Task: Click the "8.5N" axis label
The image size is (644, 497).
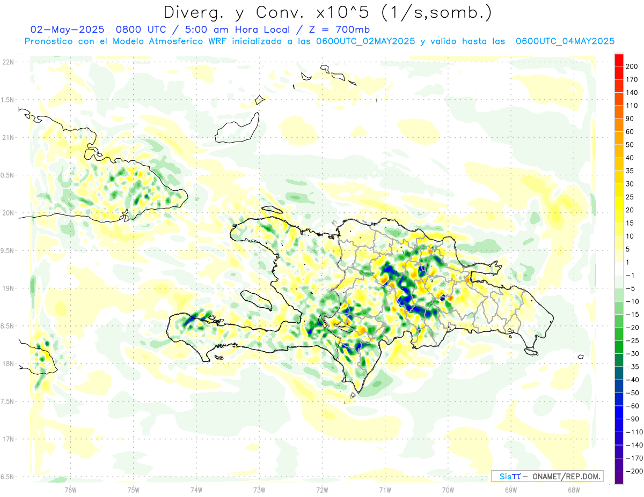Action: (8, 326)
